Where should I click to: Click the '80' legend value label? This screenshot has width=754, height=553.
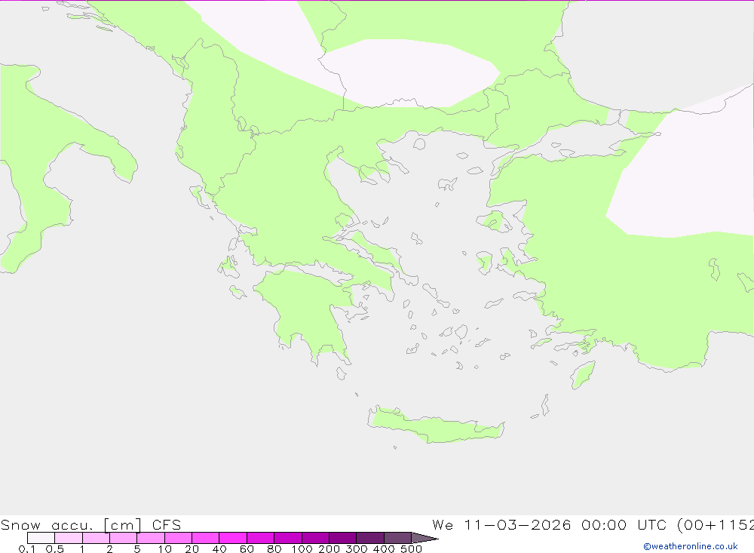274,549
